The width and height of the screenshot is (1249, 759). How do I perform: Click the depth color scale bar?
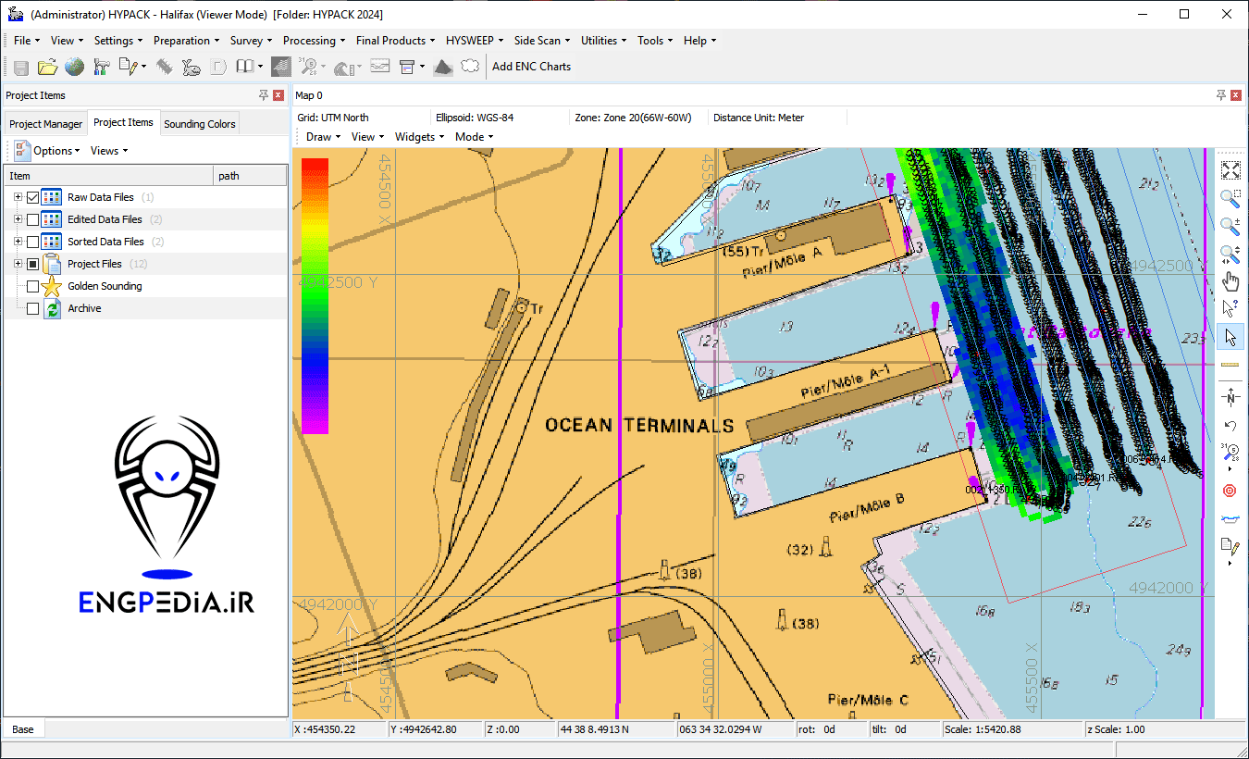(315, 295)
